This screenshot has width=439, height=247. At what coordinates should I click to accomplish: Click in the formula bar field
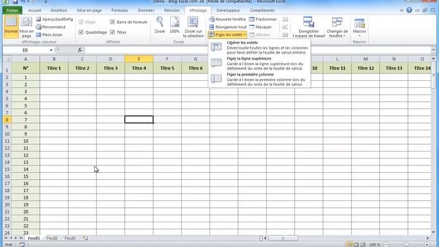coord(258,50)
